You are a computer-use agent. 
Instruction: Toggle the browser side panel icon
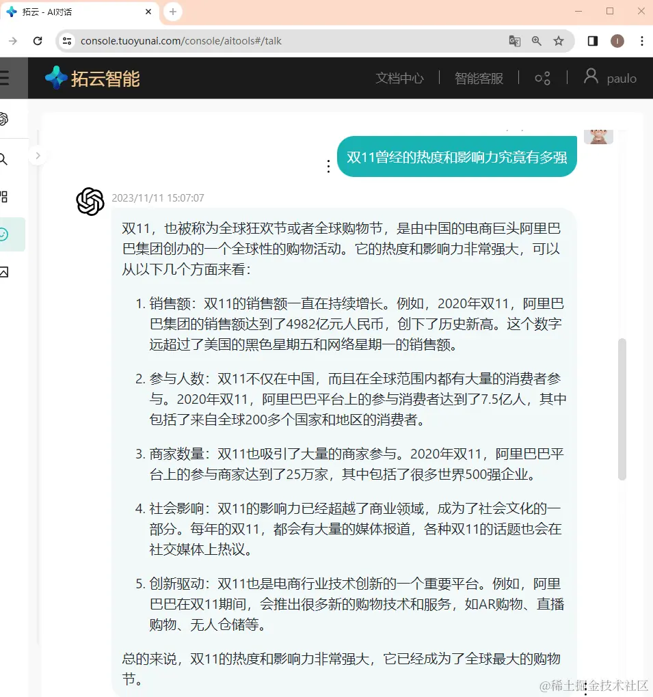592,41
